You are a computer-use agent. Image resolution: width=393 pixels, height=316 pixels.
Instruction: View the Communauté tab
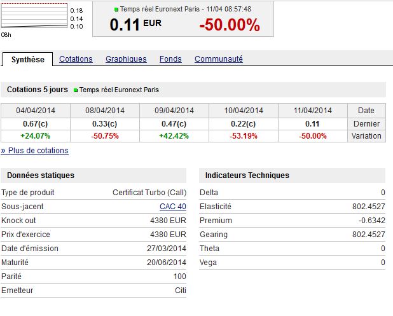[219, 59]
